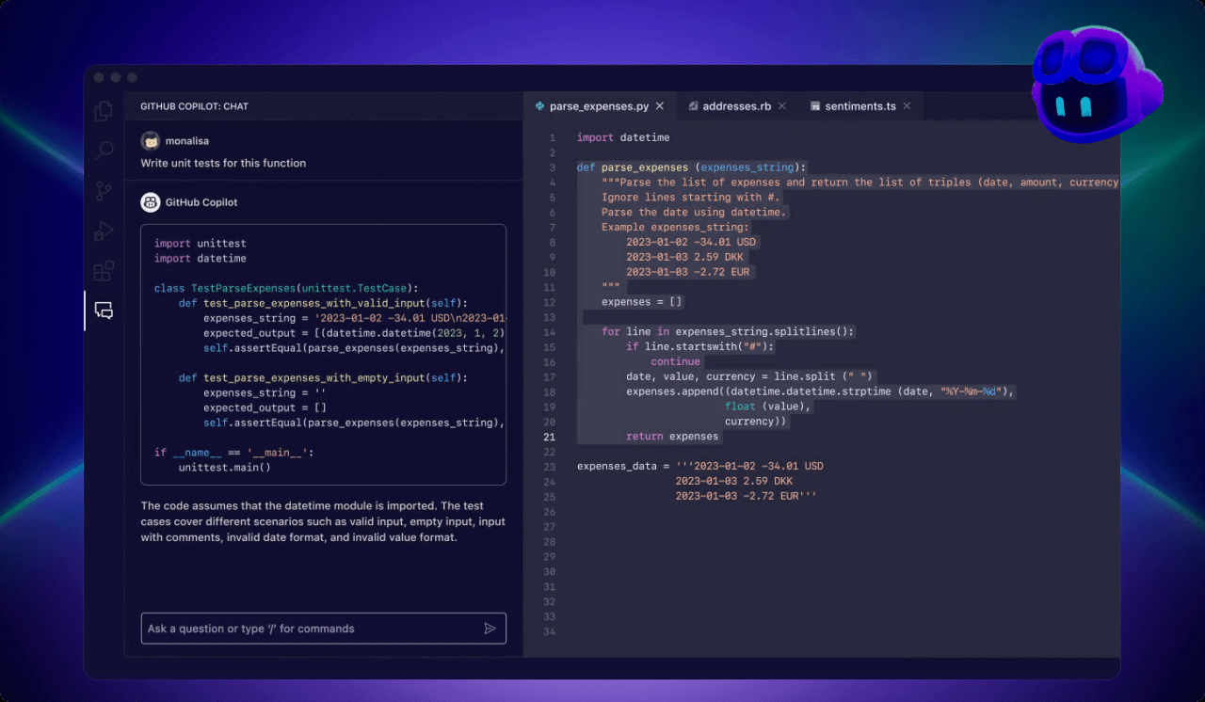Image resolution: width=1205 pixels, height=702 pixels.
Task: Click 'return expenses' on editor line 21
Action: coord(672,437)
